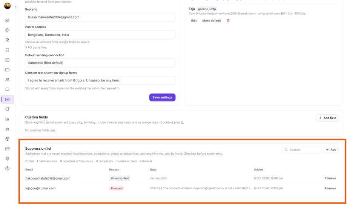Click the Teja connection name
Screen dimensions: 347x204
(x=192, y=9)
